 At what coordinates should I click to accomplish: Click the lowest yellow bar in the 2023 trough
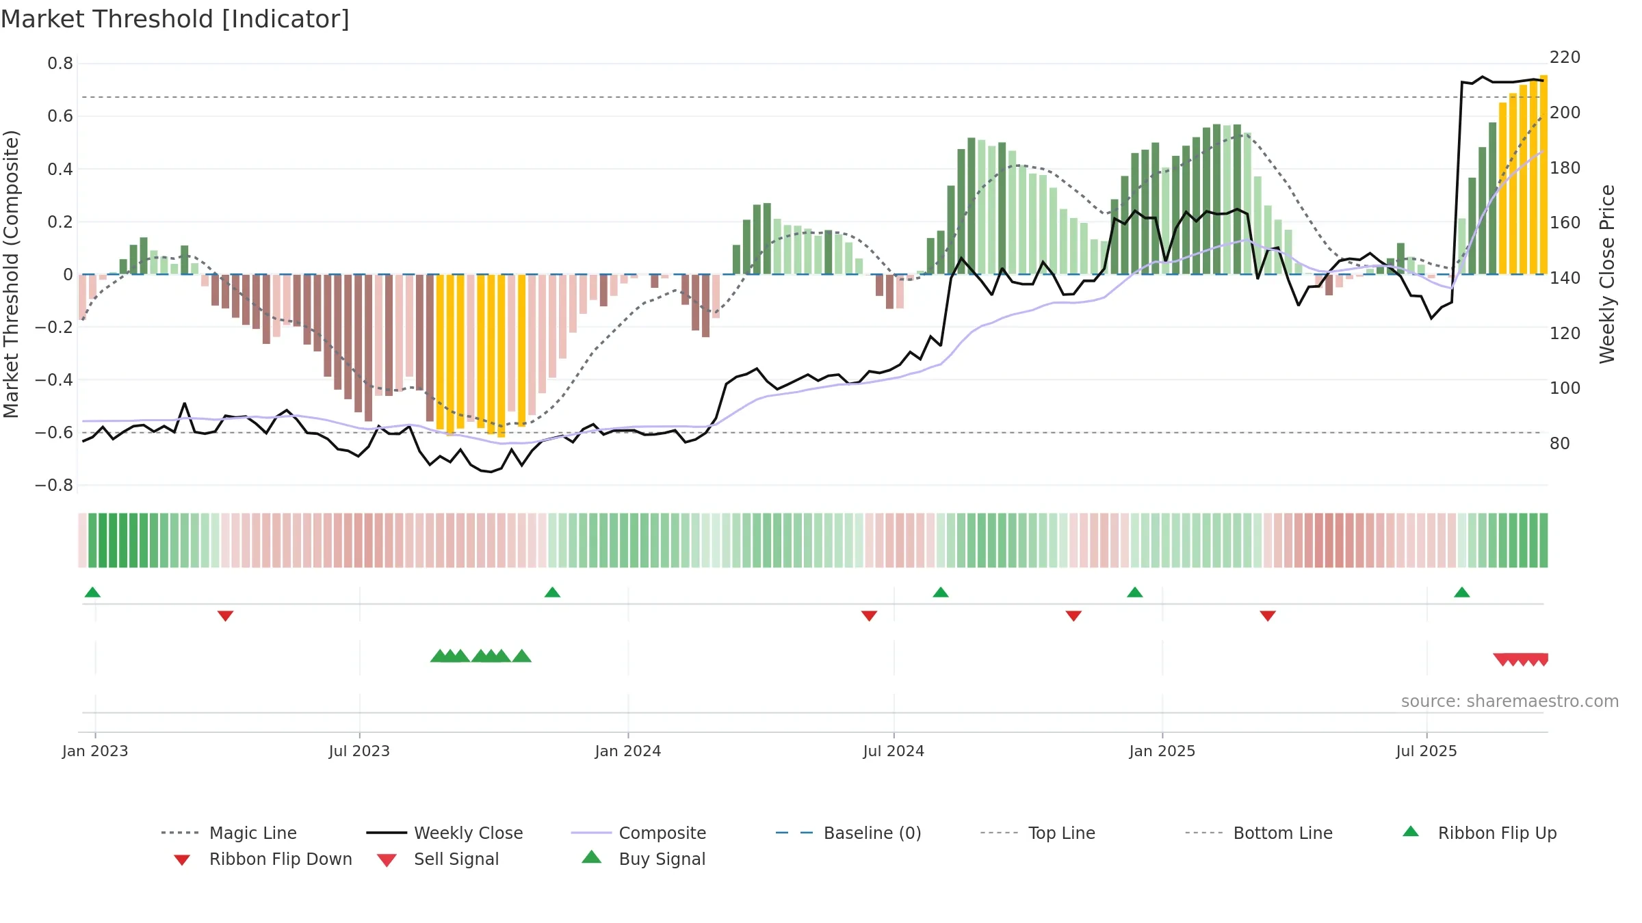click(501, 356)
